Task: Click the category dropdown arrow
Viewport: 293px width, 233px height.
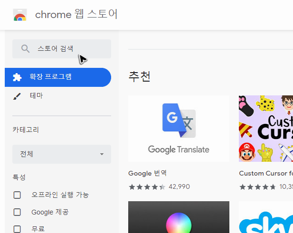Action: [x=102, y=154]
